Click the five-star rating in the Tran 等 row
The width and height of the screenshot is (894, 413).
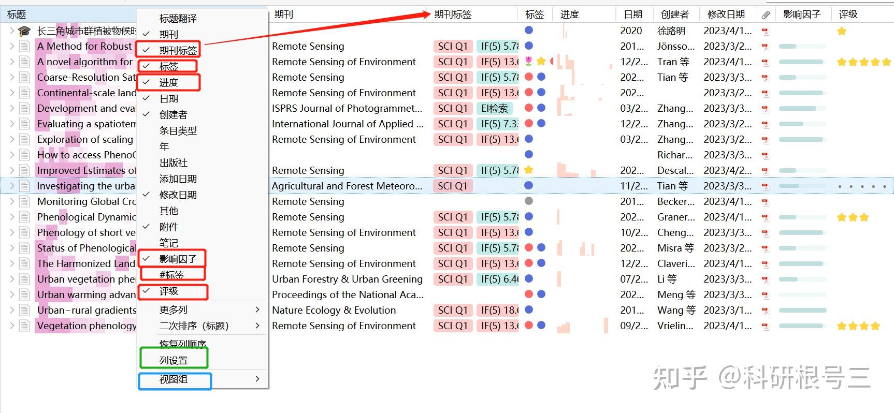[864, 62]
